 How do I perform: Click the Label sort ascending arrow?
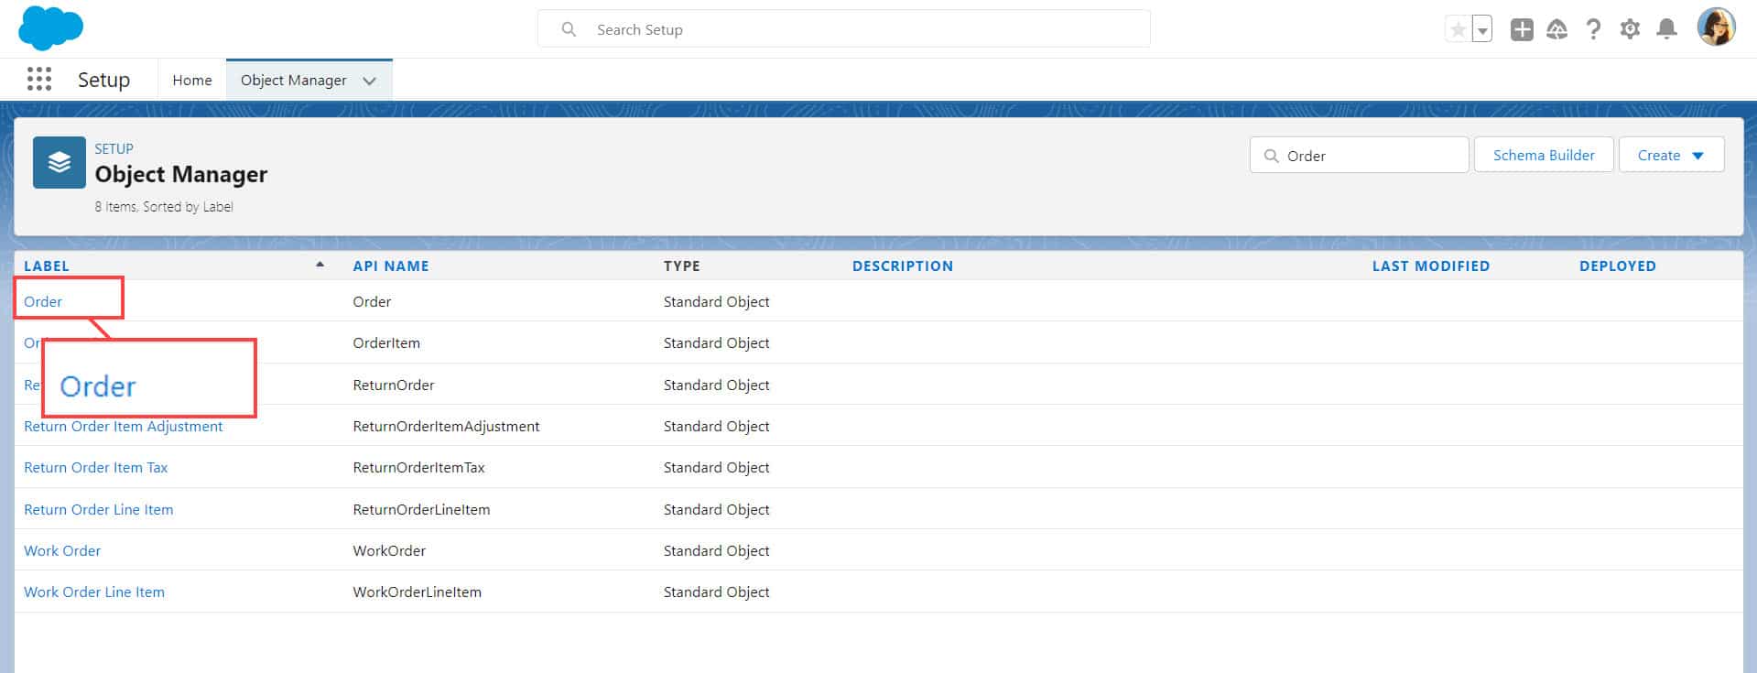click(x=320, y=265)
